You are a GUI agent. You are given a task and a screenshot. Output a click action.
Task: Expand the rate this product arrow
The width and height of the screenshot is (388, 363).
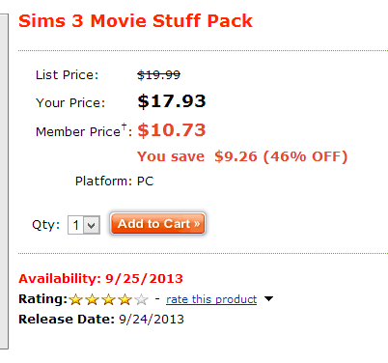268,299
